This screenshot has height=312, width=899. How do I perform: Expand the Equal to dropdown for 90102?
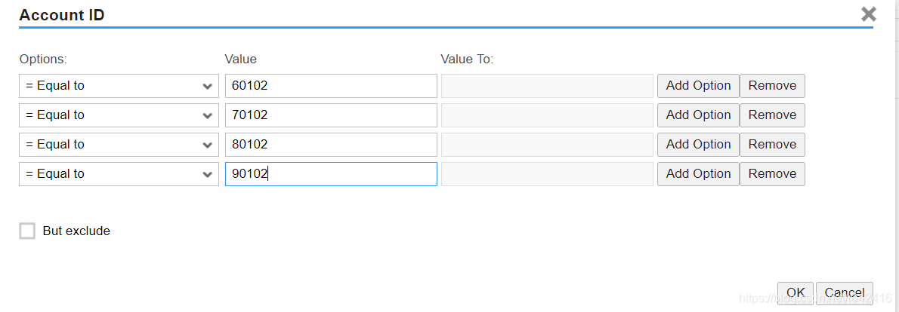[119, 174]
